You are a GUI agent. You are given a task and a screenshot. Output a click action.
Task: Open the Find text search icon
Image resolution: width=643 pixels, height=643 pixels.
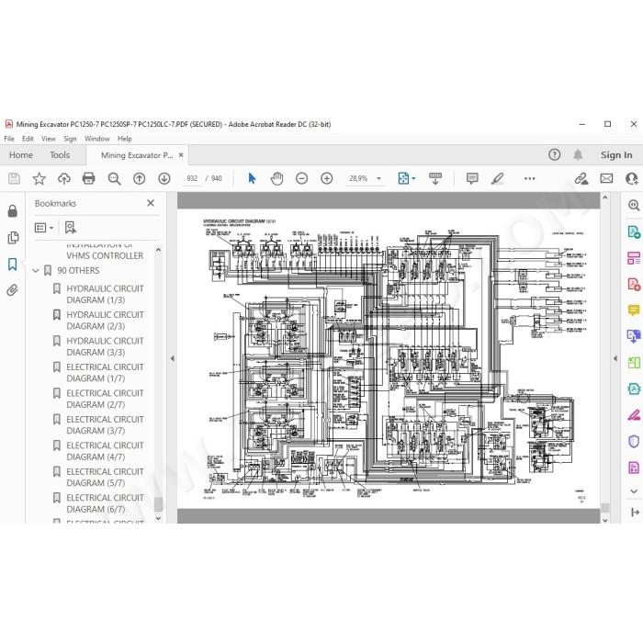114,178
